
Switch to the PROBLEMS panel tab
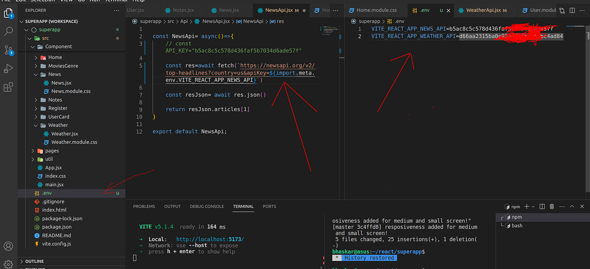144,206
